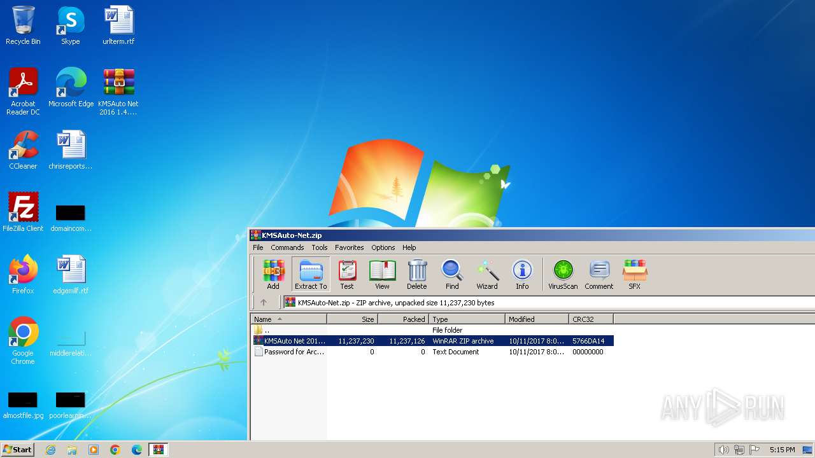Select the Firefox desktop icon

tap(23, 275)
